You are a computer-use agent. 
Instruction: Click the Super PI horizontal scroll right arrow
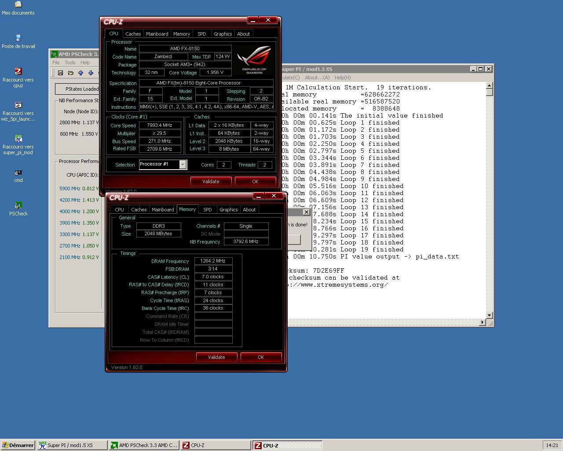(x=482, y=322)
